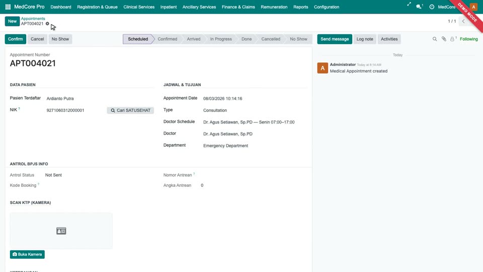The height and width of the screenshot is (272, 483).
Task: Open Activities in chatter
Action: [x=389, y=39]
